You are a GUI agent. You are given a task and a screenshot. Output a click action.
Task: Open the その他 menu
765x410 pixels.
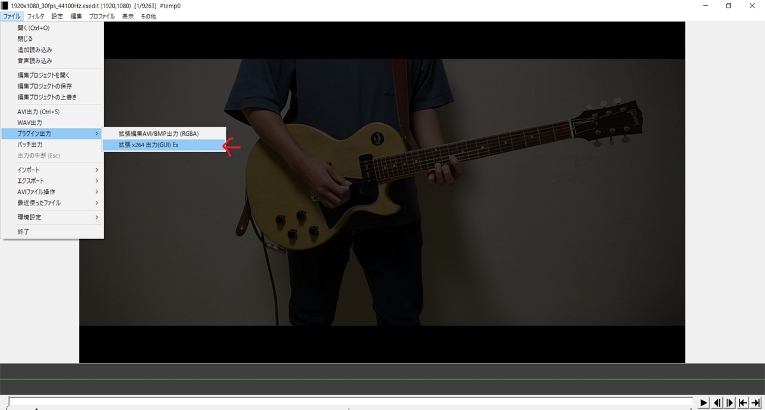point(148,16)
